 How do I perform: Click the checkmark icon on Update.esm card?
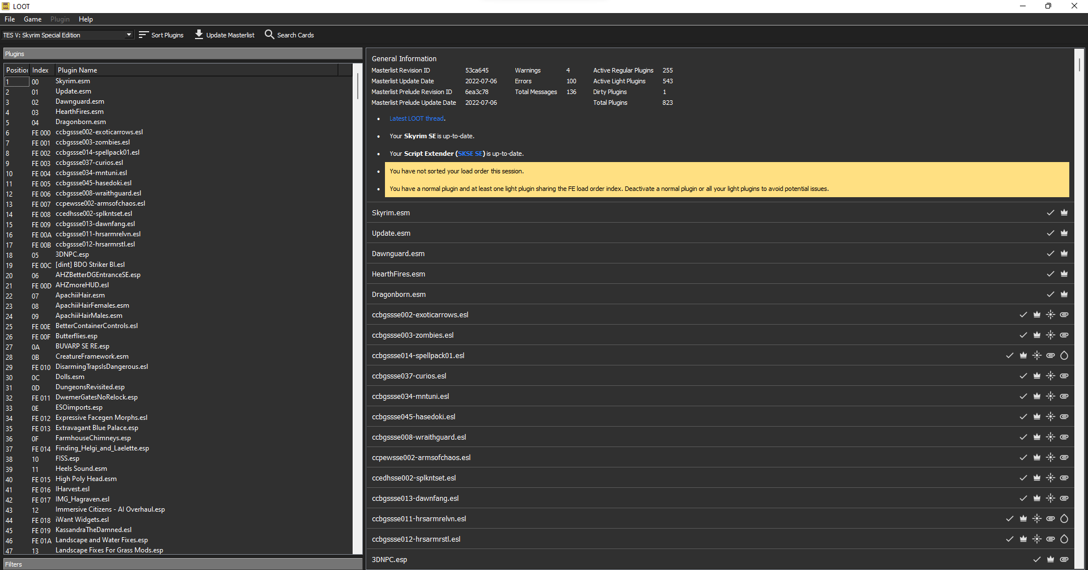coord(1051,233)
